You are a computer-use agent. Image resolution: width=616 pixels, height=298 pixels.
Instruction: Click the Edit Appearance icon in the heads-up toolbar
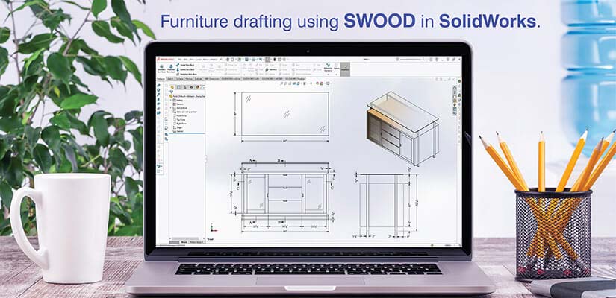click(x=317, y=83)
